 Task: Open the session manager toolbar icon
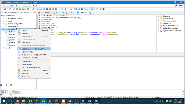click(5, 9)
